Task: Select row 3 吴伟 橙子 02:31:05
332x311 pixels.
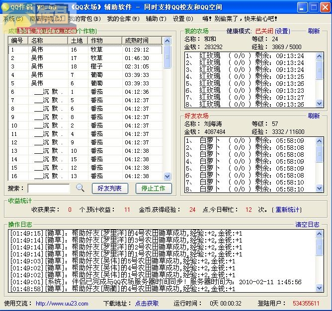Action: [x=85, y=66]
